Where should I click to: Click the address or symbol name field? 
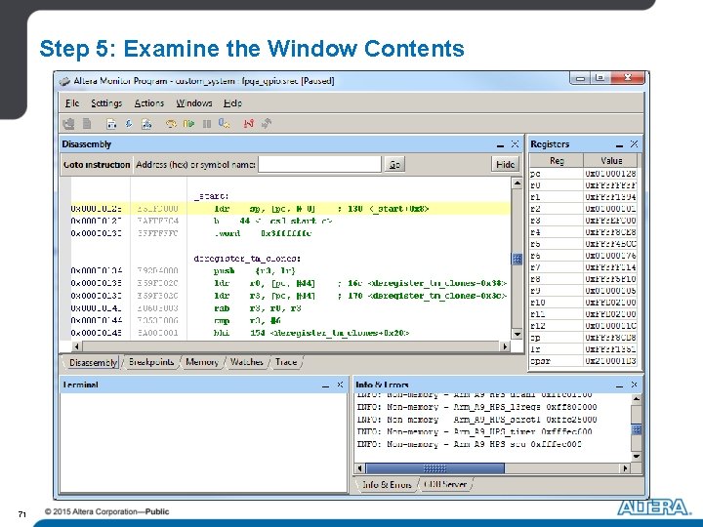[319, 165]
